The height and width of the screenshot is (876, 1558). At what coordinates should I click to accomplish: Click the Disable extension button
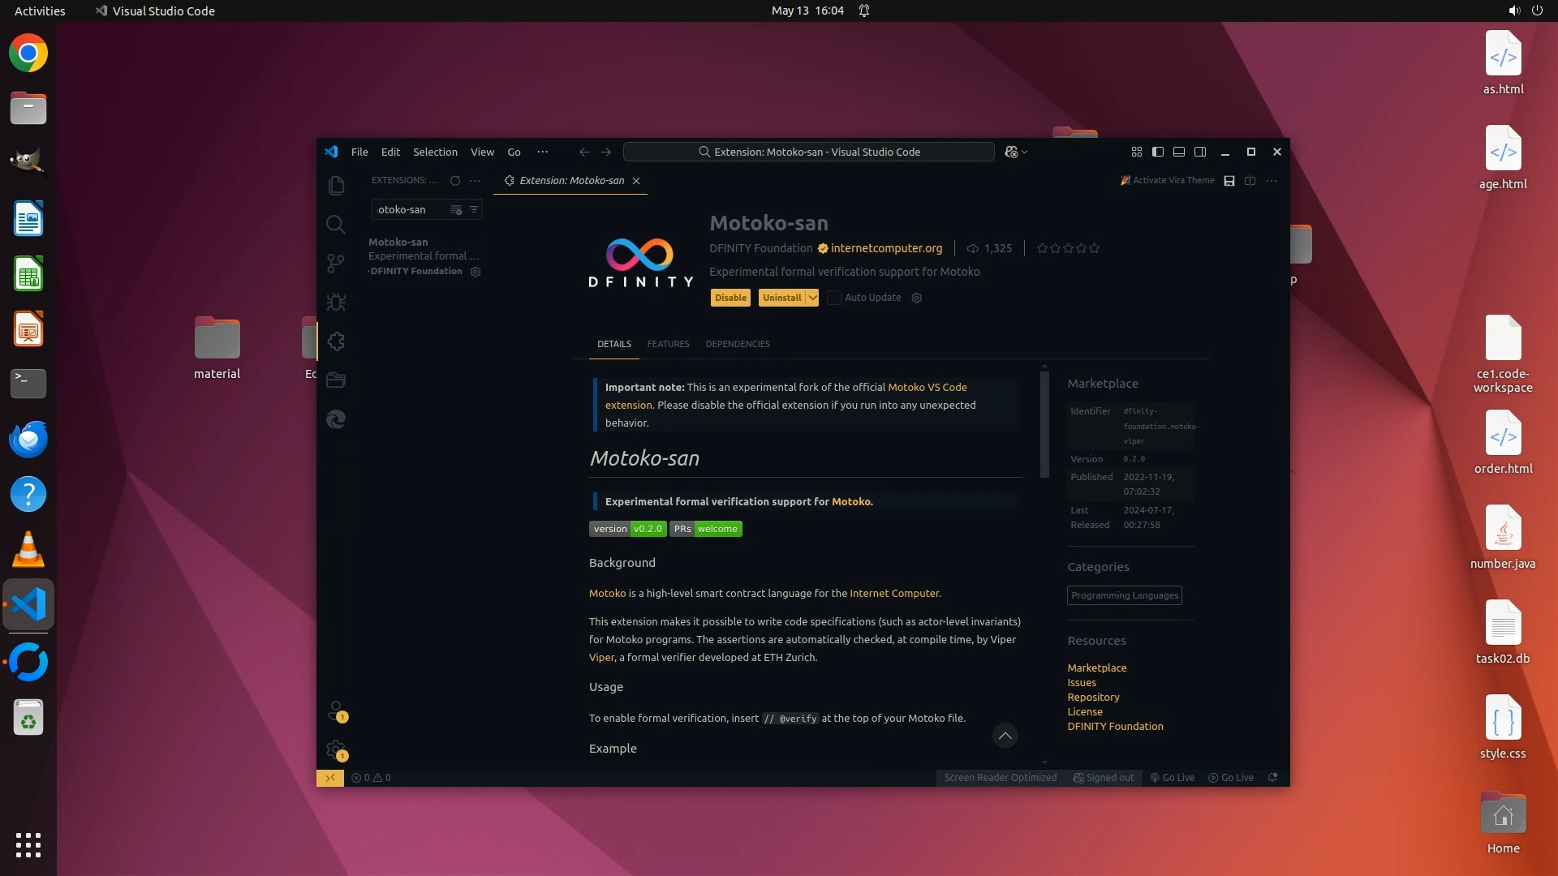[730, 298]
